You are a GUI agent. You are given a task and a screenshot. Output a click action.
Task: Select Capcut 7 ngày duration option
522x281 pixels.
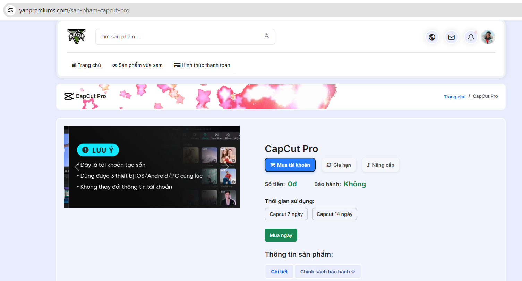pyautogui.click(x=286, y=214)
